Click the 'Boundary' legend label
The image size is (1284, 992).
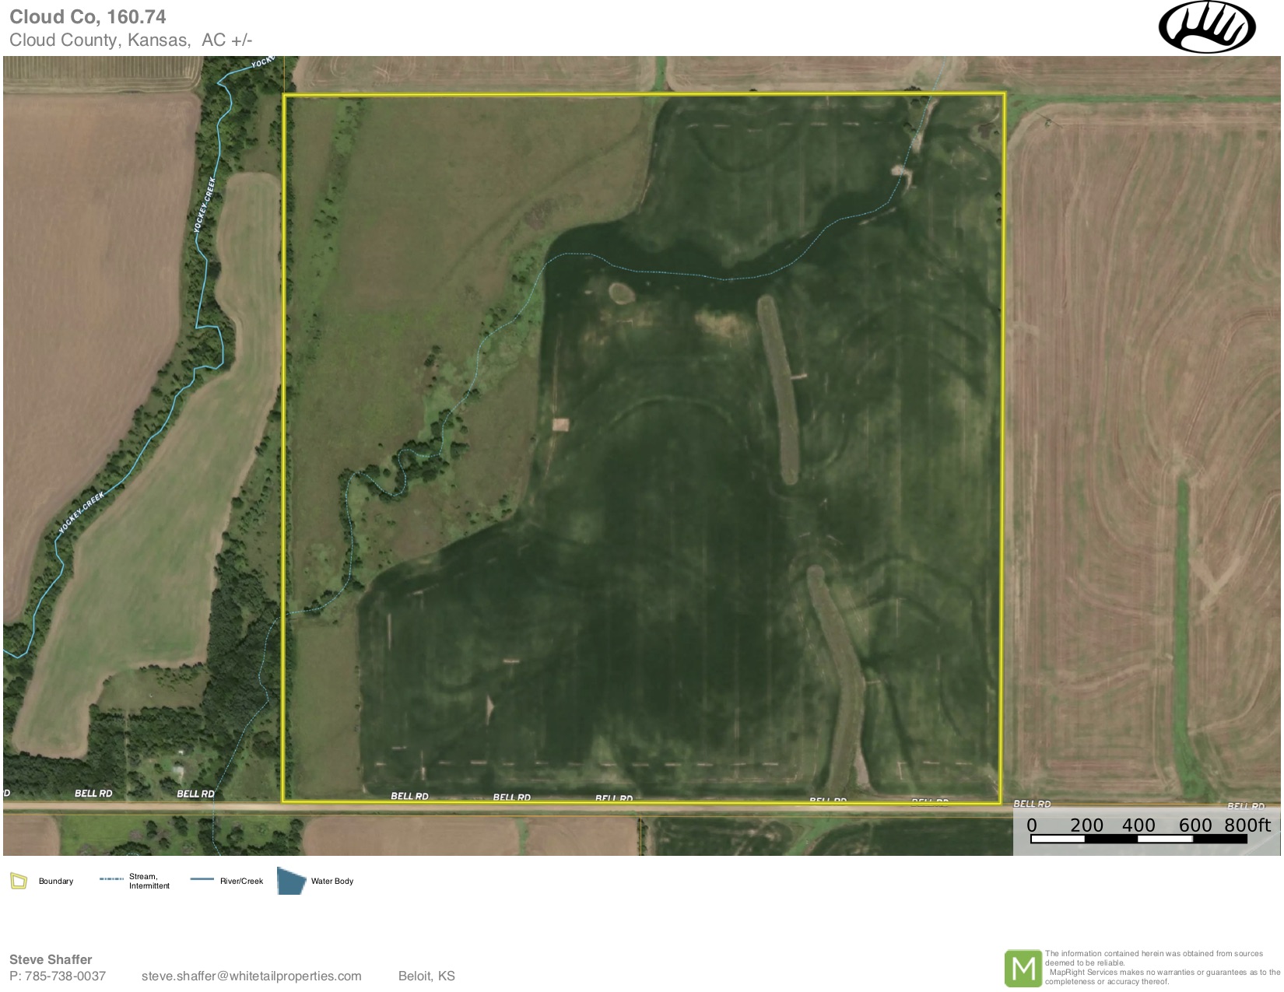[56, 882]
